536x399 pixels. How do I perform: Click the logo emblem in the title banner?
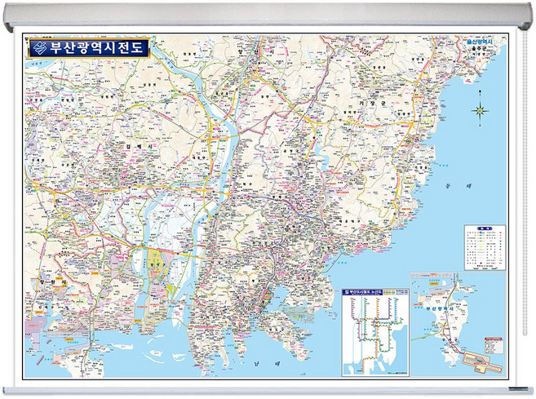pos(40,48)
